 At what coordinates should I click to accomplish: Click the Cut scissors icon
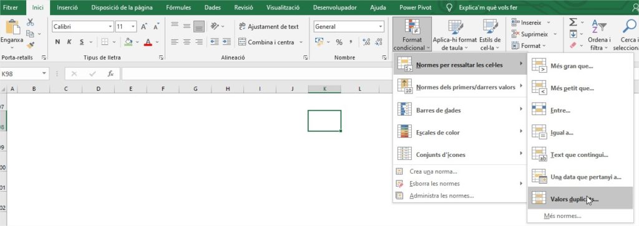30,22
